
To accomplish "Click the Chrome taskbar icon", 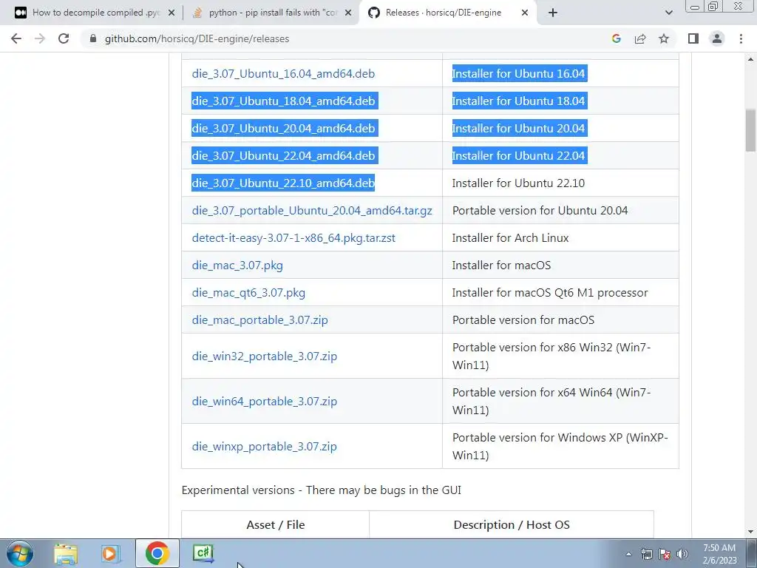I will (x=157, y=553).
